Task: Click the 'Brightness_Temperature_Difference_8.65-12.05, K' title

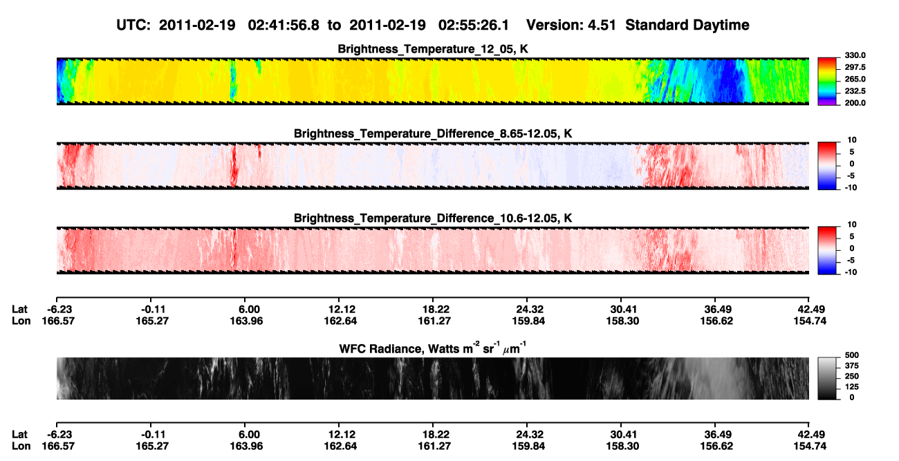Action: click(433, 133)
